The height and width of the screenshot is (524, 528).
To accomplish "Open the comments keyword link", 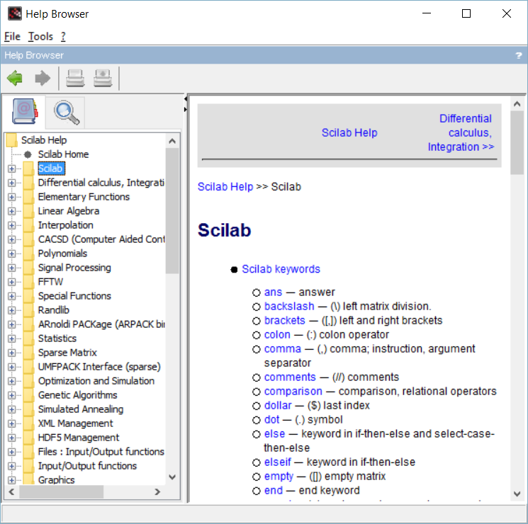I will click(x=290, y=377).
